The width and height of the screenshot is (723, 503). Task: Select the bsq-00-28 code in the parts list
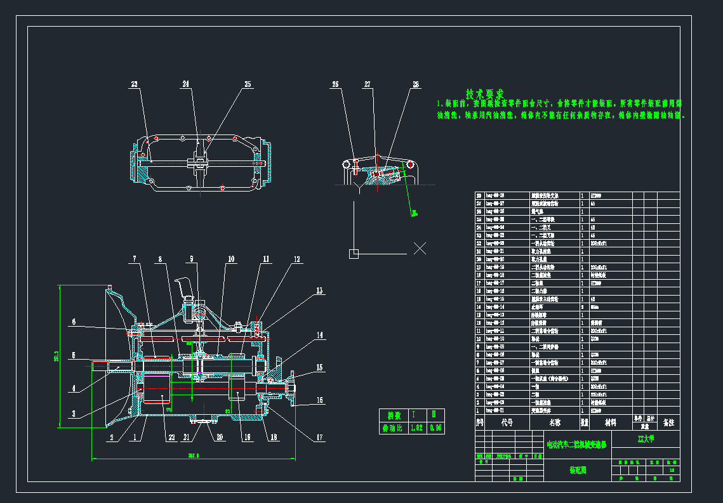(x=495, y=195)
